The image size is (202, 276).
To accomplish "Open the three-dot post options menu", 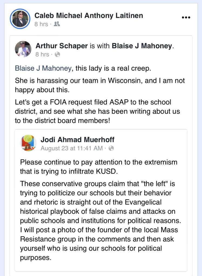I will [x=186, y=17].
